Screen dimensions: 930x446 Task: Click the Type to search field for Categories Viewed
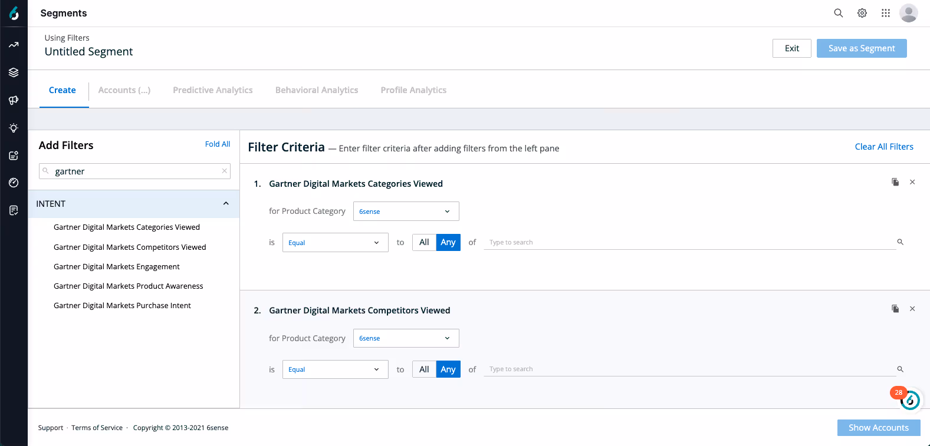(x=690, y=242)
